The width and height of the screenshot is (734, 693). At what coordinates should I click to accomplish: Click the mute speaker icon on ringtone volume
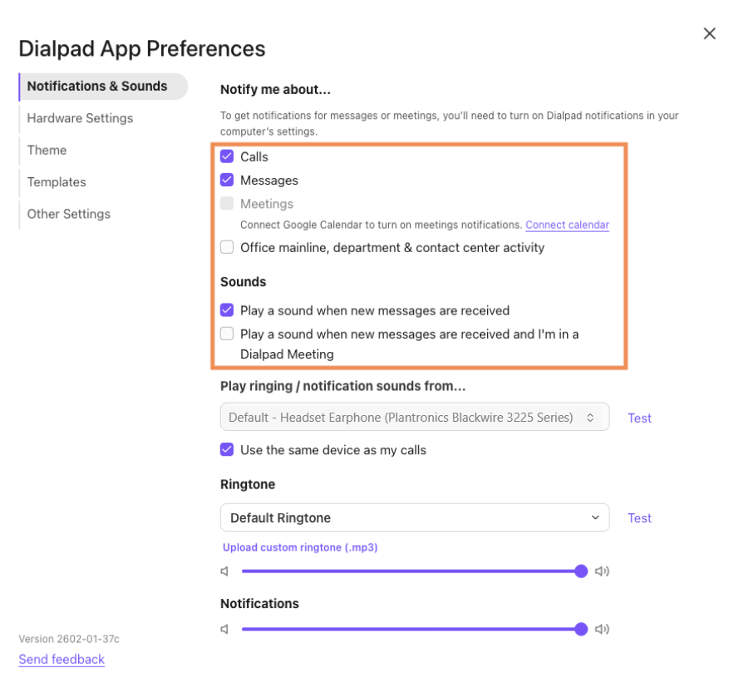(x=224, y=572)
